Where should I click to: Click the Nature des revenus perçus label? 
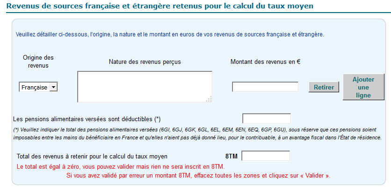pos(145,62)
